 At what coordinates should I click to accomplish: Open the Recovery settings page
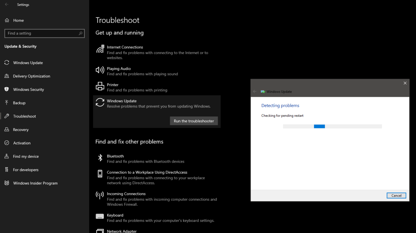[x=21, y=129]
